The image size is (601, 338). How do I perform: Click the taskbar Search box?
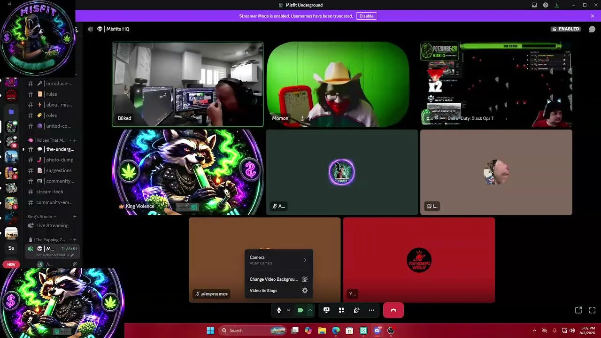tap(253, 330)
